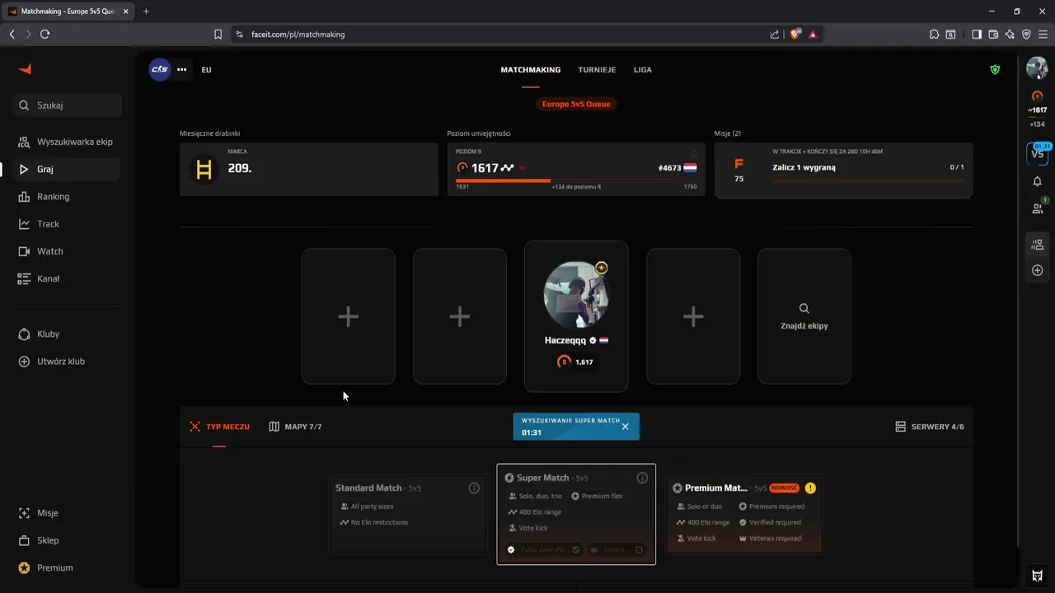The width and height of the screenshot is (1055, 593).
Task: Click the Elo progress bar toward level 9
Action: pyautogui.click(x=576, y=180)
